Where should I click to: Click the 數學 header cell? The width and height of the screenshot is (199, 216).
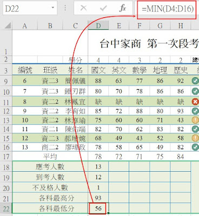point(140,70)
